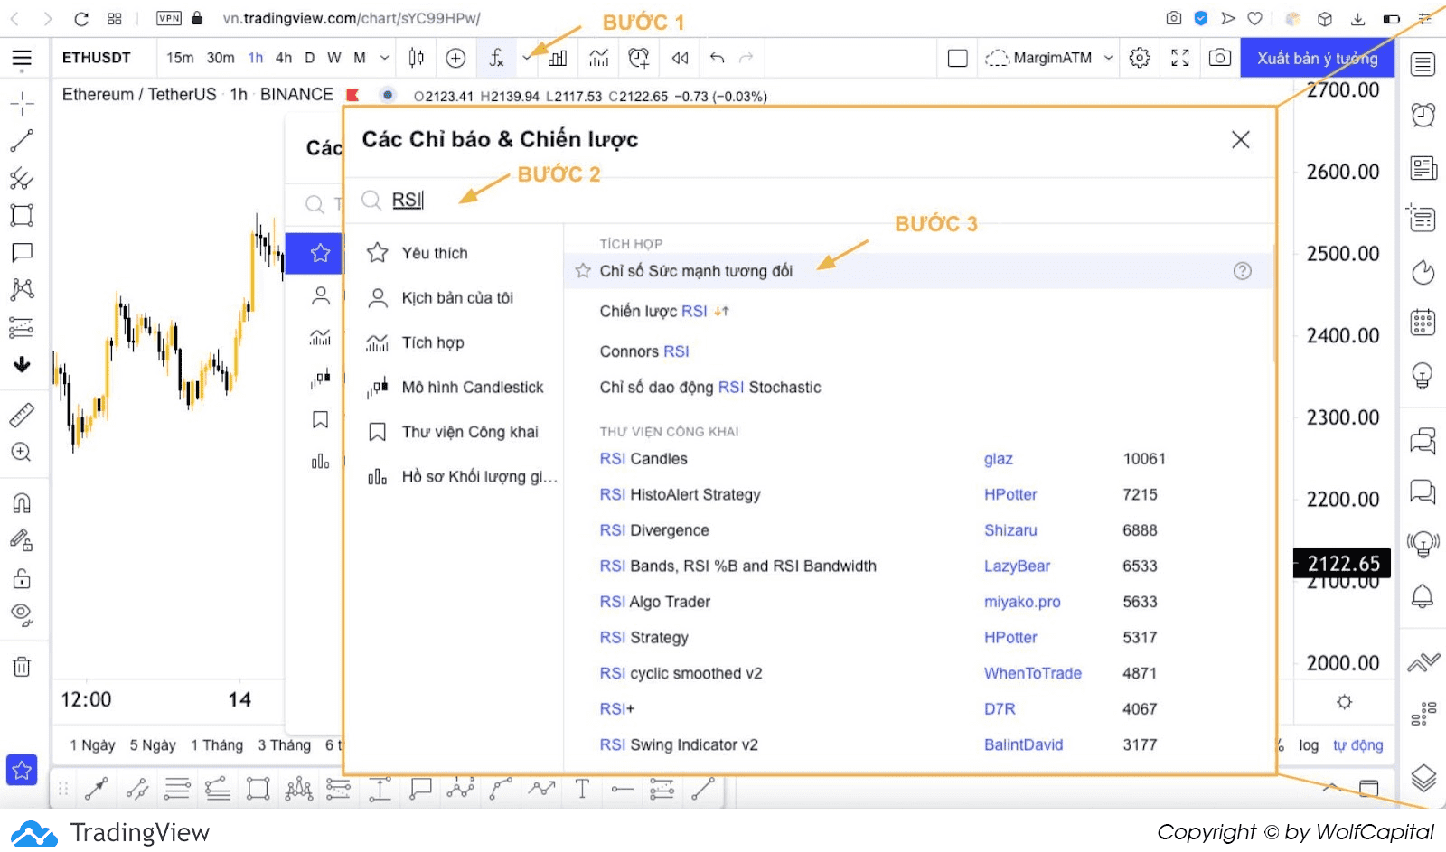Expand the indicators favorites dropdown arrow
The image size is (1446, 852).
tap(527, 58)
